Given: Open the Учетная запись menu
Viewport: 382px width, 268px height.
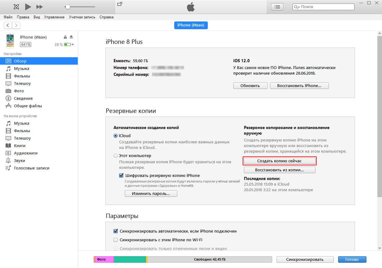Looking at the screenshot, I should point(82,17).
